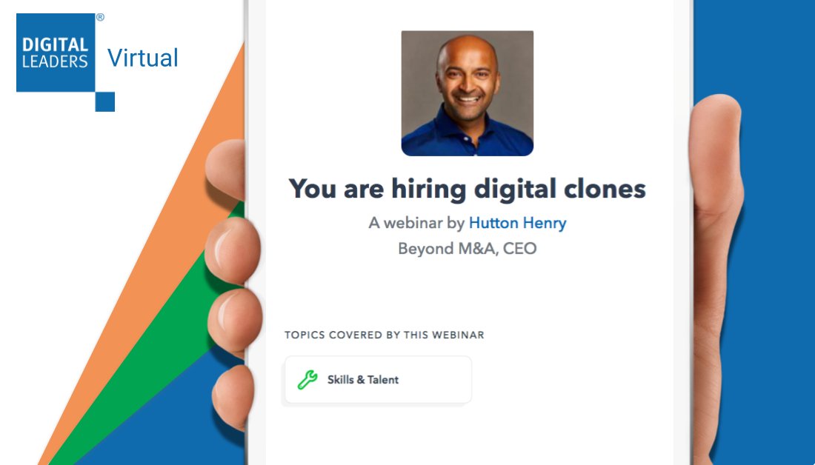Open the speaker portrait photo
Screen dimensions: 815x465
coord(468,93)
